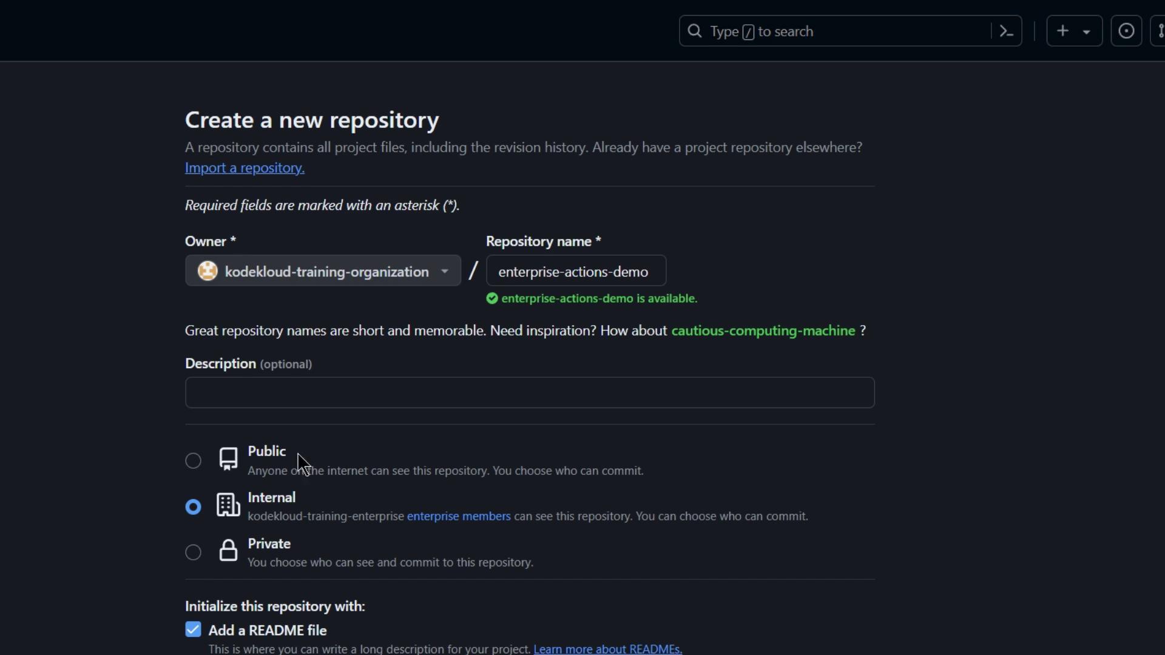1165x655 pixels.
Task: Use suggested name cautious-computing-machine
Action: [x=763, y=331]
